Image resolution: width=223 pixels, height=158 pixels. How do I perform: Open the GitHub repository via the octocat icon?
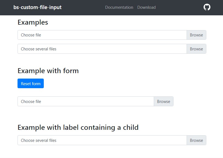coord(207,7)
